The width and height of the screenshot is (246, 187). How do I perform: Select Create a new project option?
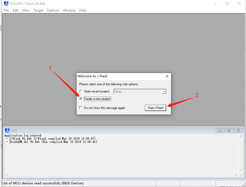click(81, 99)
